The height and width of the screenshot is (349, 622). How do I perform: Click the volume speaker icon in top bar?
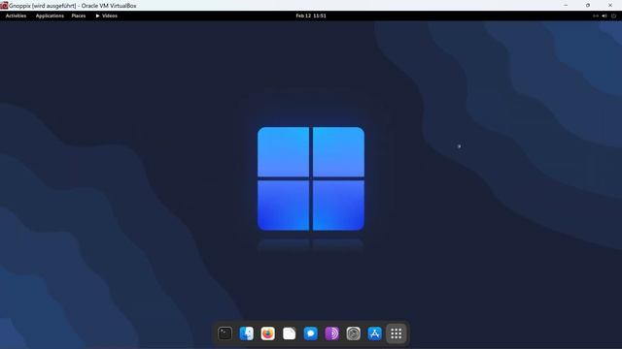[x=605, y=16]
